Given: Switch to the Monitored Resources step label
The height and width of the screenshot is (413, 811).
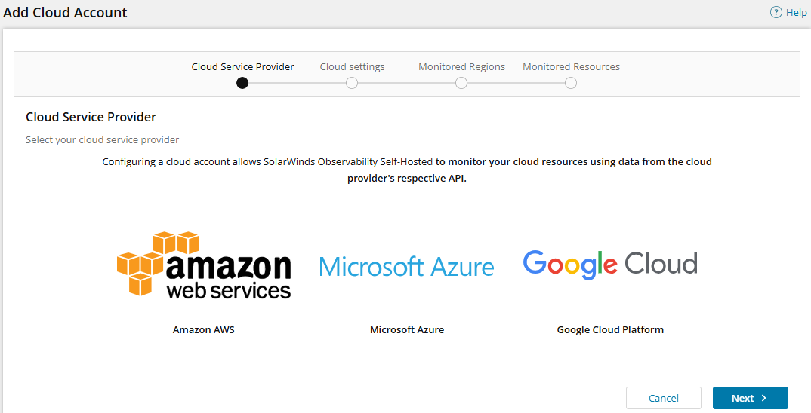Looking at the screenshot, I should 571,66.
